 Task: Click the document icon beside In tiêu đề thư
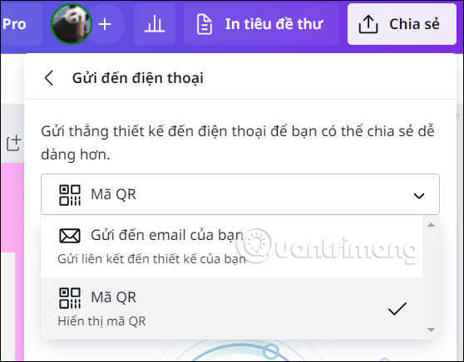pos(205,24)
